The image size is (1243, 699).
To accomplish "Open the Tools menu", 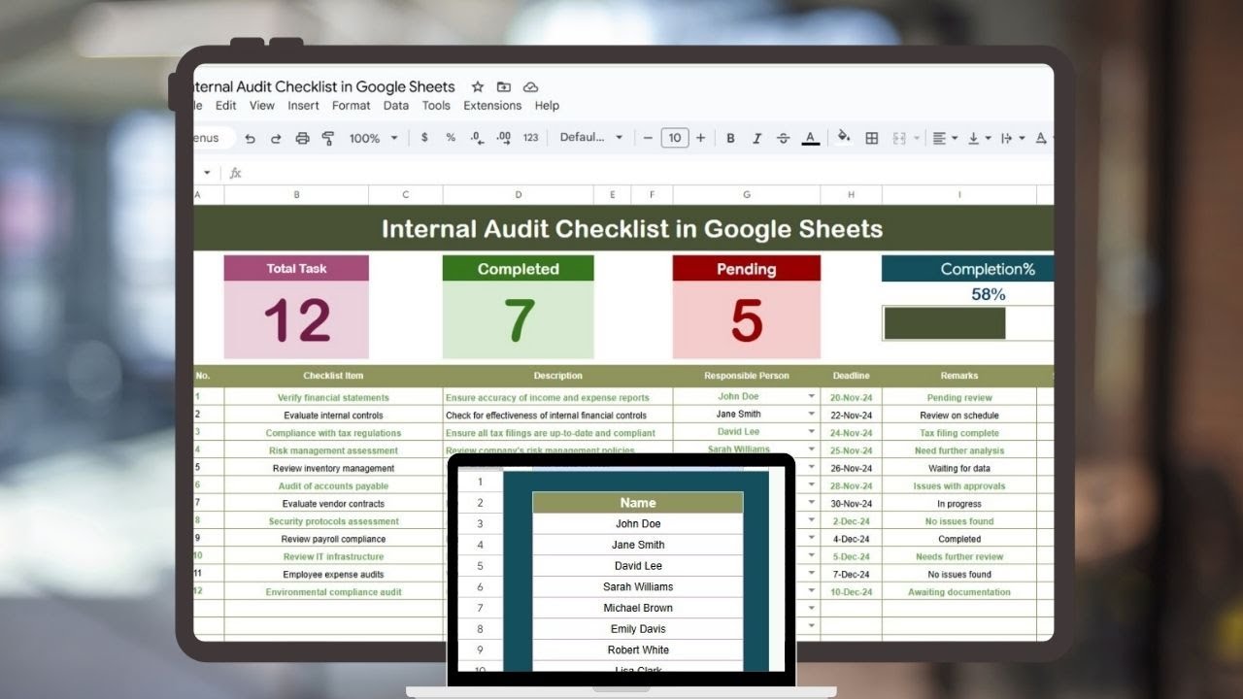I will (x=436, y=106).
